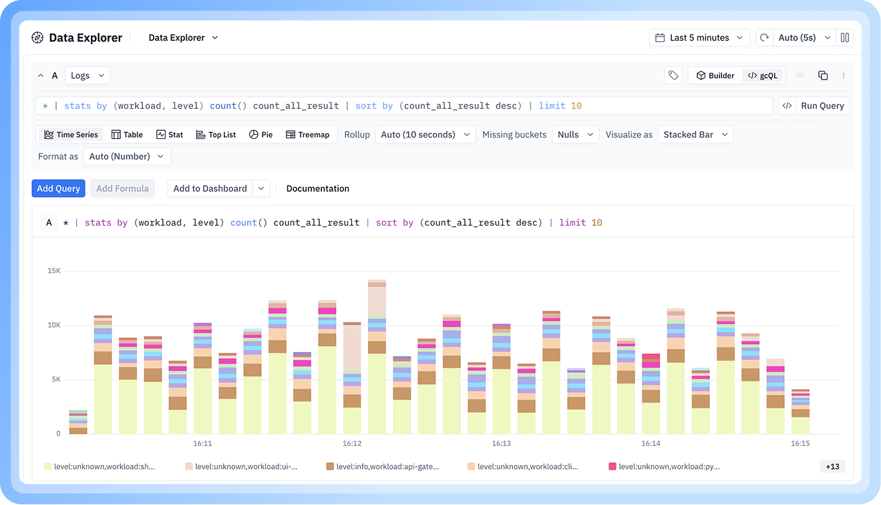Click the refresh icon beside Auto (5s)
881x505 pixels.
coord(765,37)
